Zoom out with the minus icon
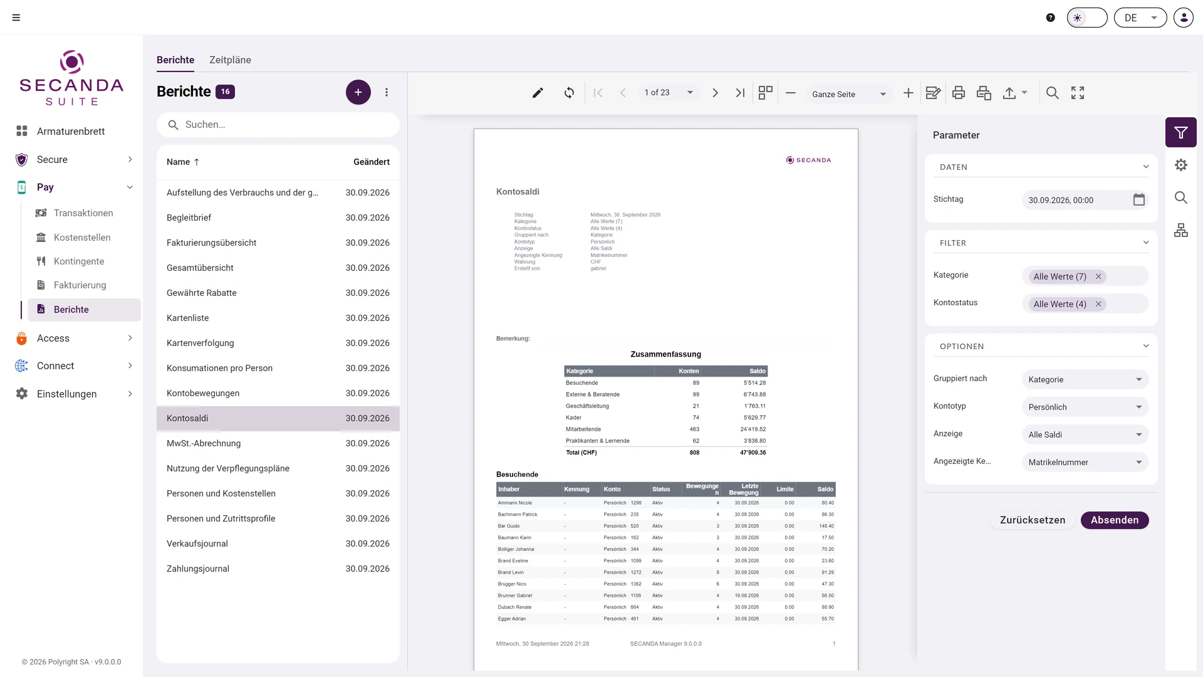This screenshot has width=1203, height=677. [791, 93]
